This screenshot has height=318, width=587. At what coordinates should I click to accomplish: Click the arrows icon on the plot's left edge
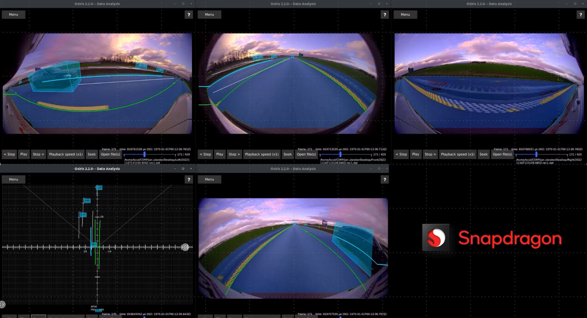(2, 304)
